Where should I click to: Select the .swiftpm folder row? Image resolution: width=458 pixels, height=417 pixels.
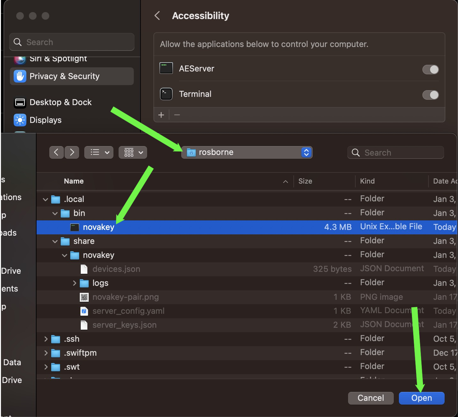tap(247, 353)
